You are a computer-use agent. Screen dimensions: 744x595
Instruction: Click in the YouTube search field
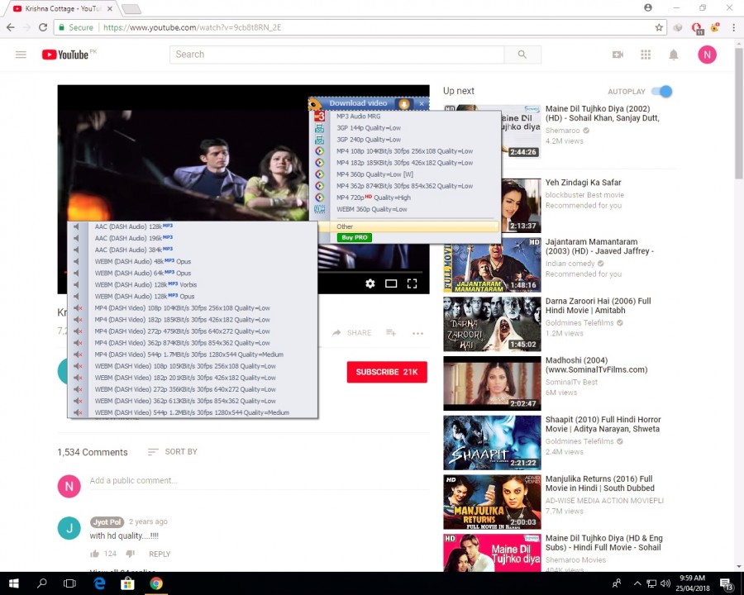(337, 55)
